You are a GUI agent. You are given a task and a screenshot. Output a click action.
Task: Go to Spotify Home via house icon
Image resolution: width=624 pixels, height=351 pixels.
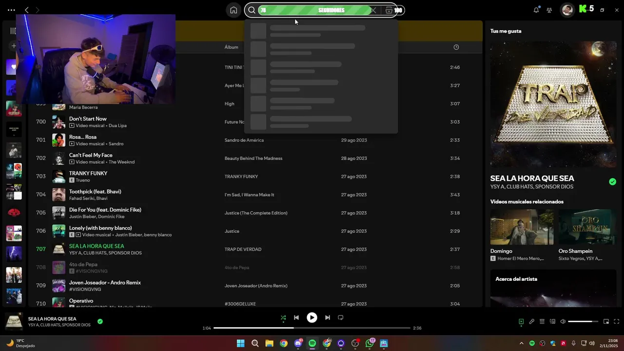pyautogui.click(x=234, y=10)
